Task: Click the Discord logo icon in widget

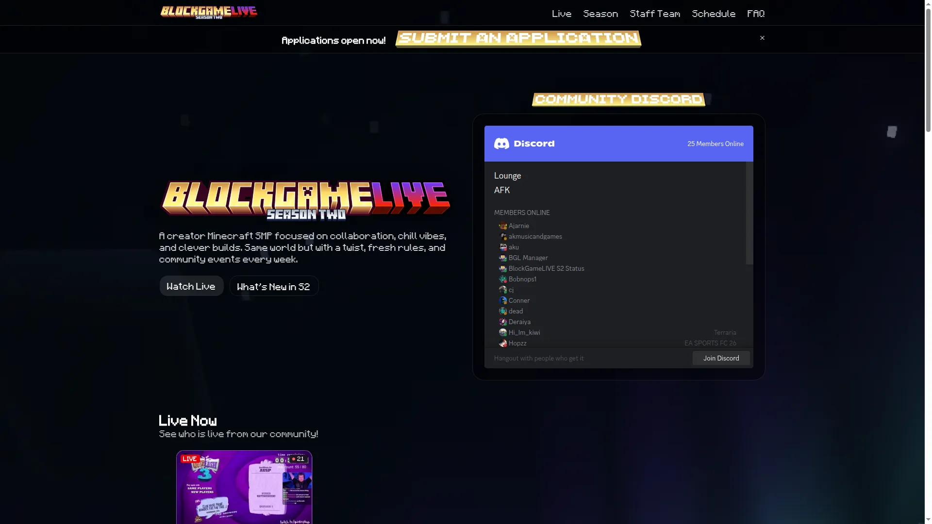Action: tap(501, 144)
